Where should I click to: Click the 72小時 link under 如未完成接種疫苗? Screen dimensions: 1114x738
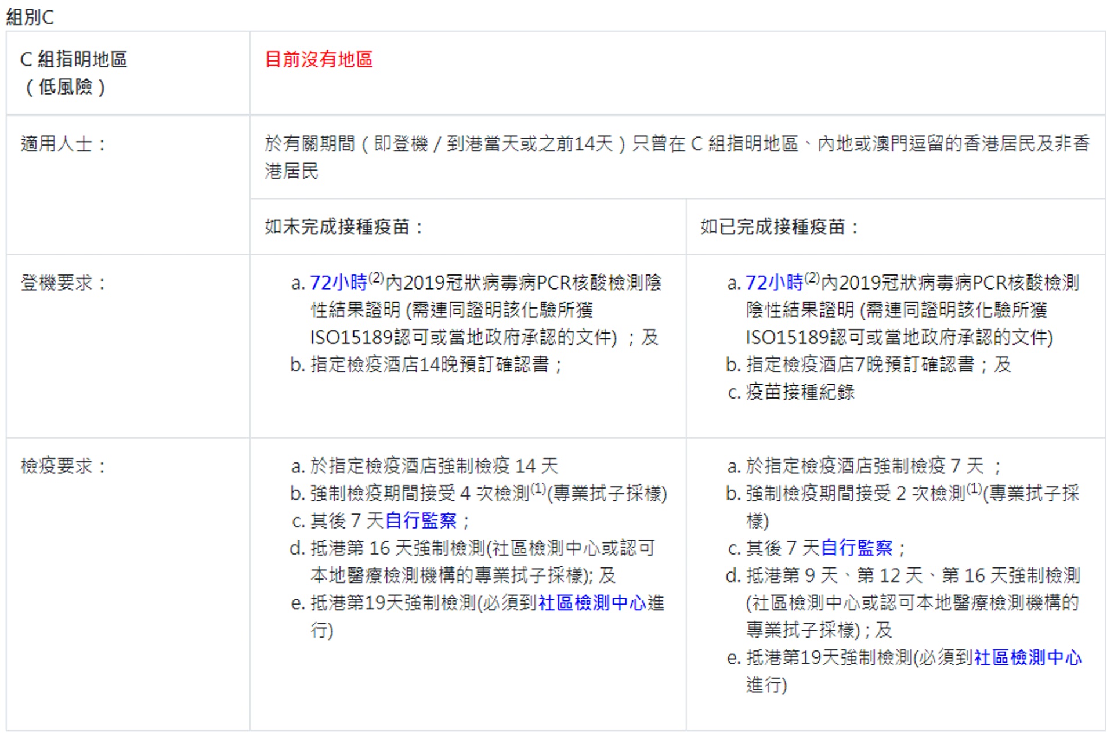(338, 283)
